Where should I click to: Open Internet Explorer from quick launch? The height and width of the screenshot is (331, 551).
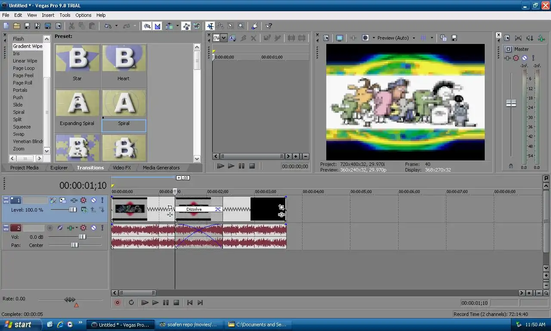tap(60, 325)
